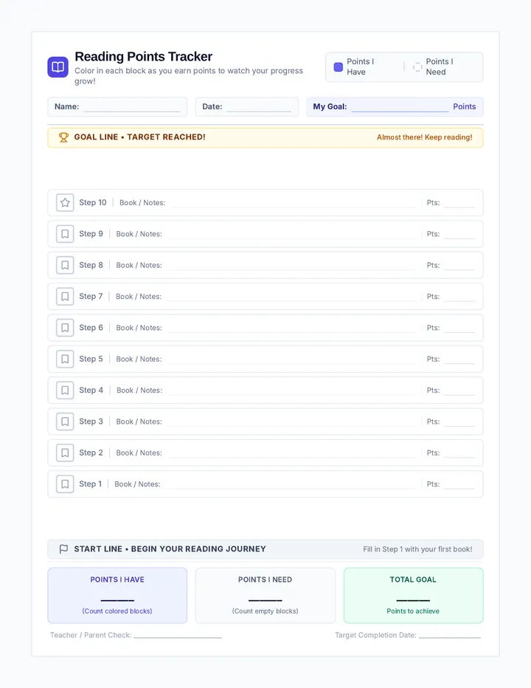Click Step 10 Book / Notes line

click(x=293, y=203)
